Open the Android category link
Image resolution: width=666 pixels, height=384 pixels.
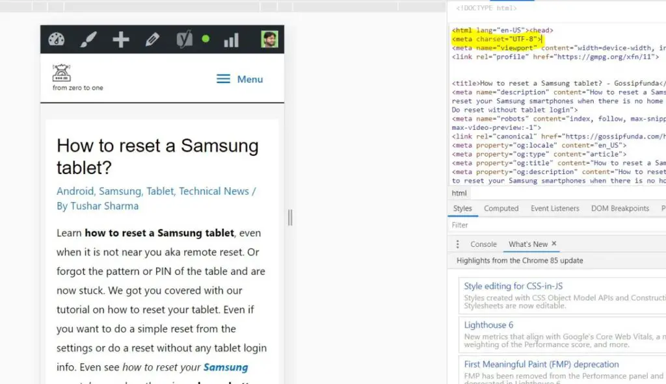pyautogui.click(x=75, y=191)
